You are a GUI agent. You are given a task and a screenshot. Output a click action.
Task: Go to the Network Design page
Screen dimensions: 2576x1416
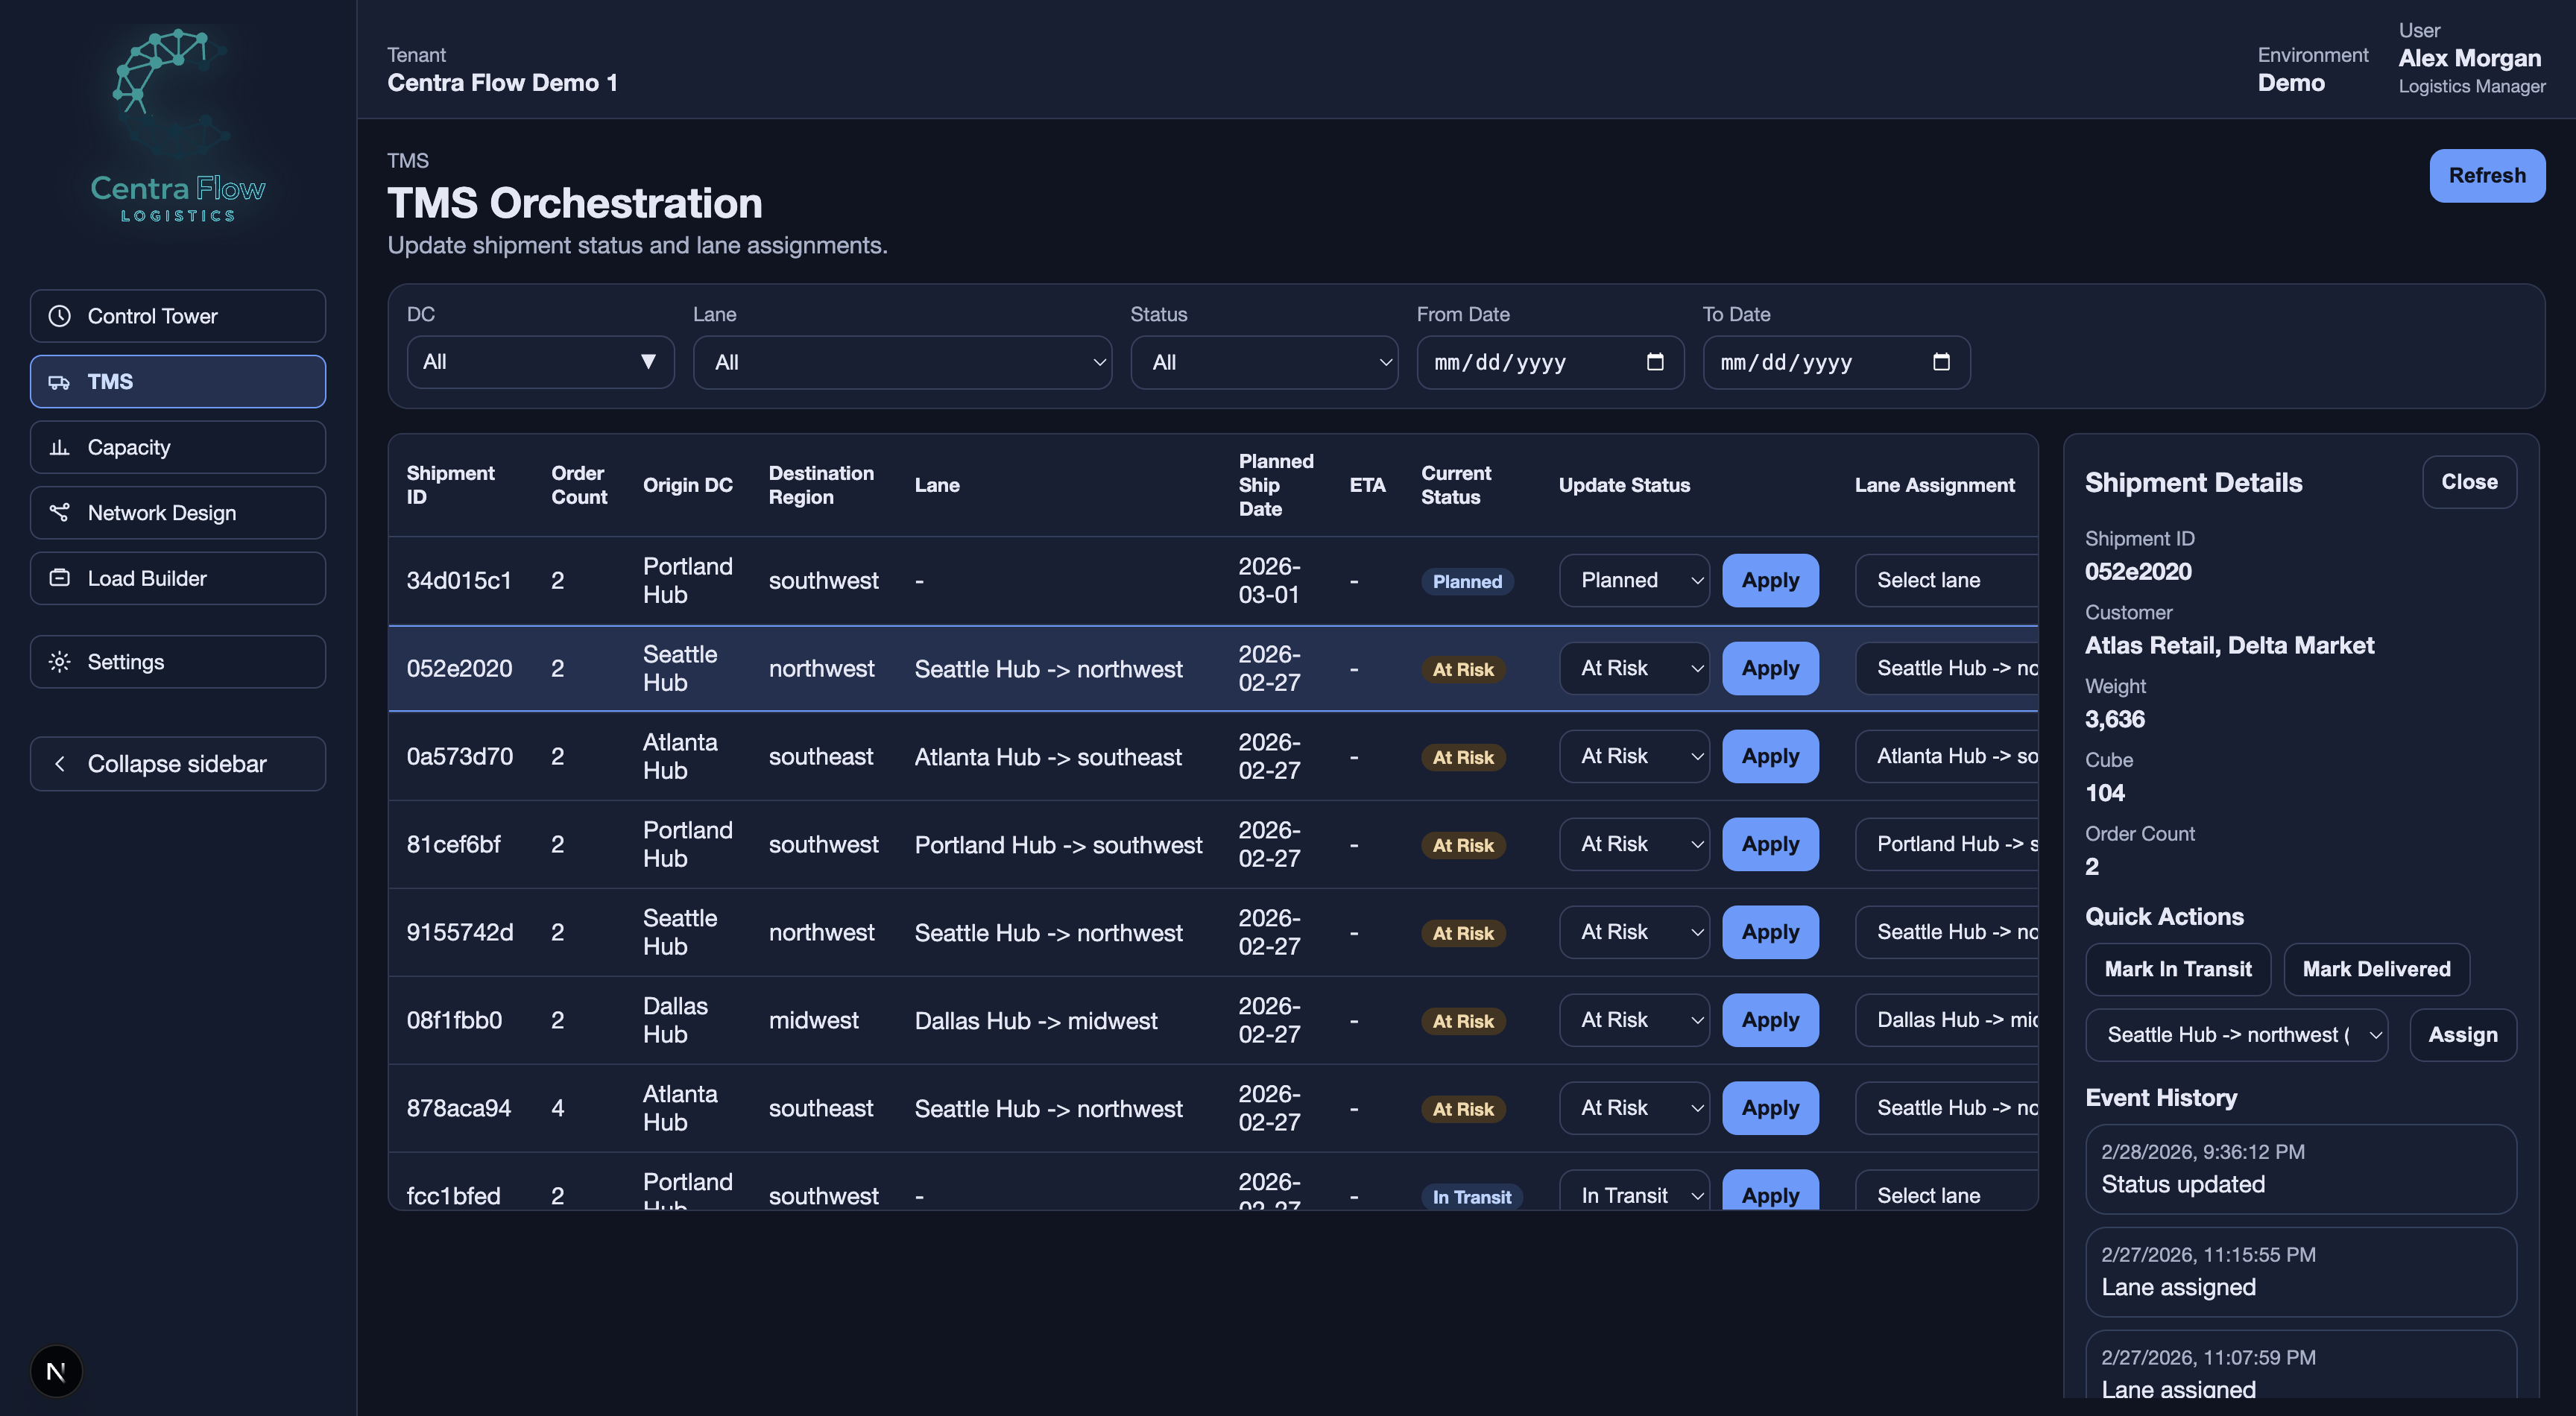[178, 513]
